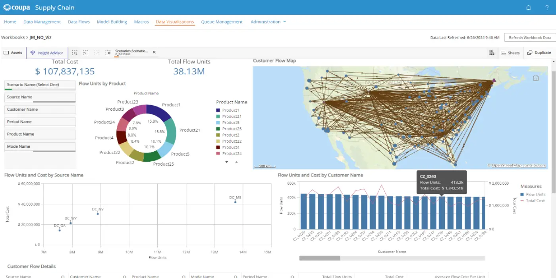Select DC_NV point in scatter plot
Viewport: 556px width, 278px height.
click(x=98, y=214)
